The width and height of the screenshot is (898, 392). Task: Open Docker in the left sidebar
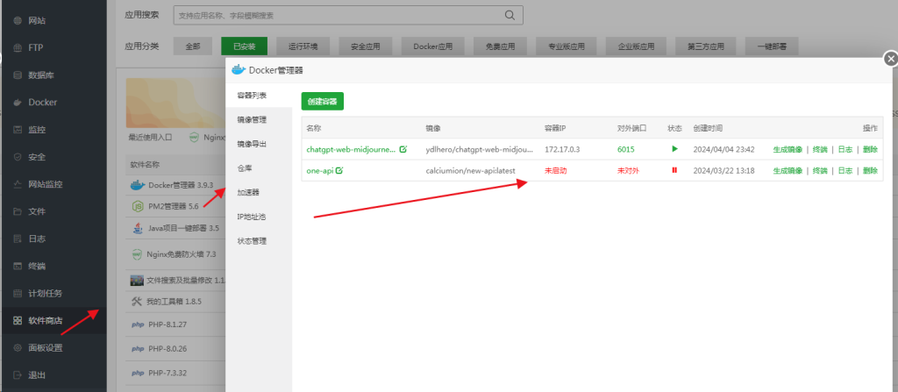pyautogui.click(x=42, y=103)
